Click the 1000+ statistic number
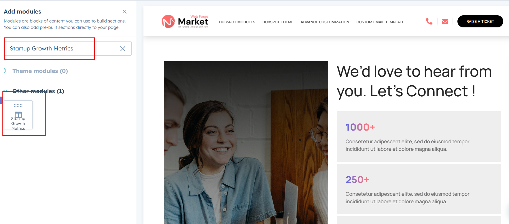This screenshot has height=224, width=509. point(360,127)
